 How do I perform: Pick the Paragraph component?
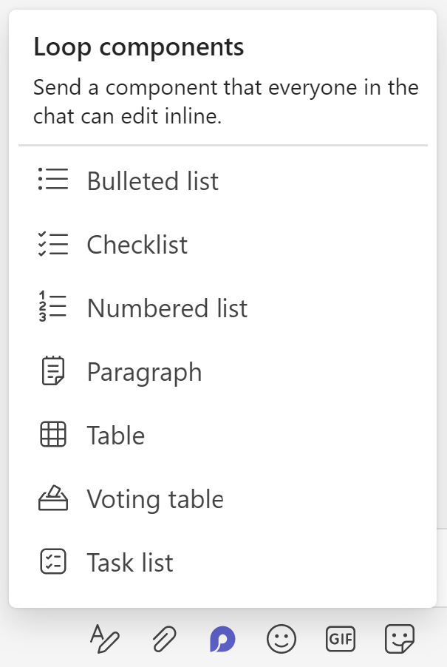pos(144,372)
